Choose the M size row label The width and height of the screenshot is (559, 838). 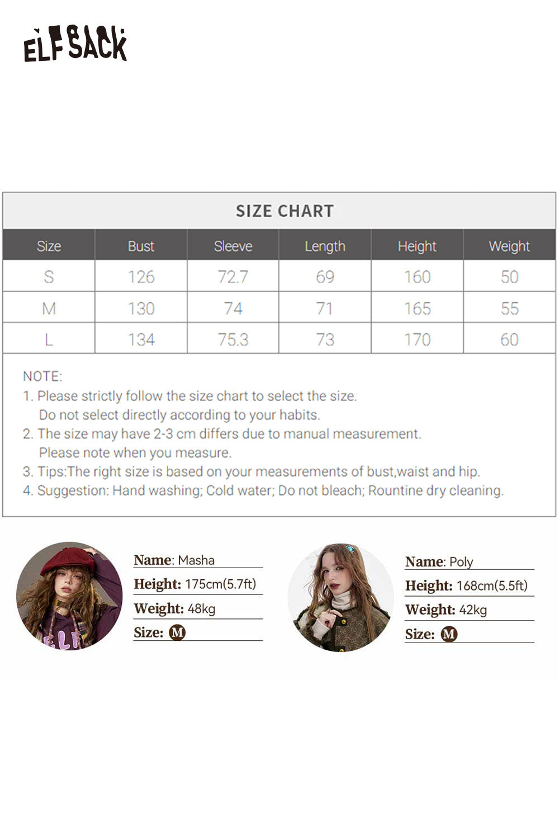(x=49, y=308)
